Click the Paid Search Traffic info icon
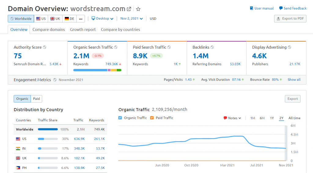The width and height of the screenshot is (313, 173). (169, 47)
